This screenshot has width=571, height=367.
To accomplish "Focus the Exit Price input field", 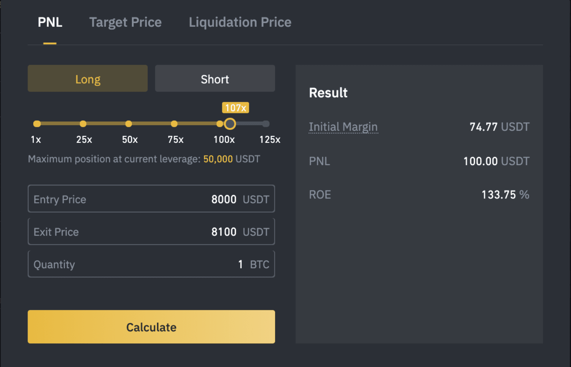I will tap(151, 231).
